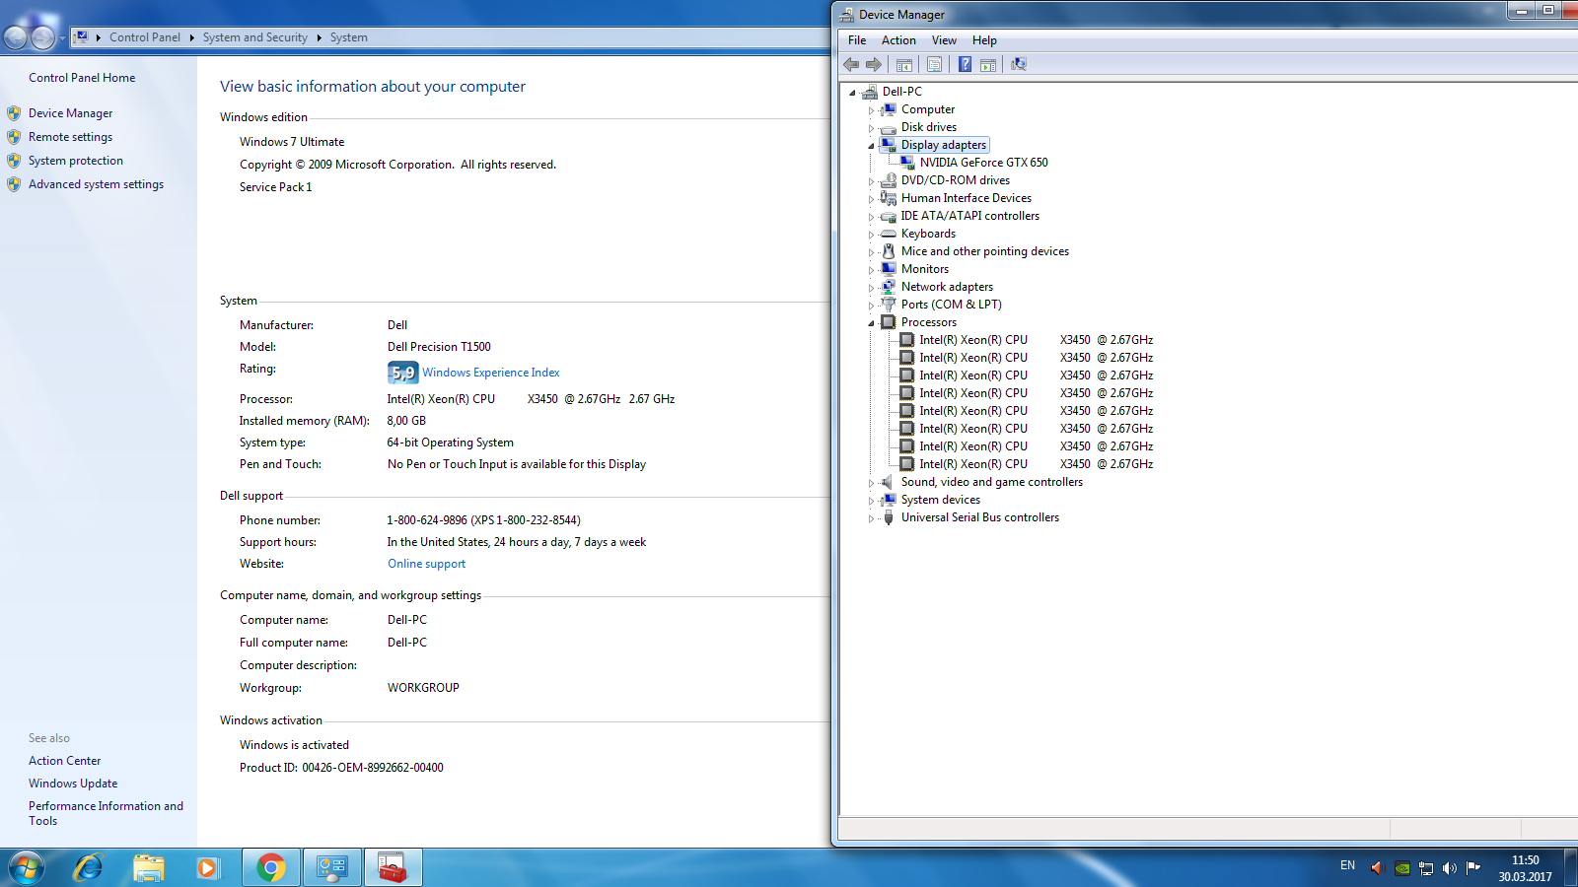Expand the Keyboards node
1578x887 pixels.
[x=871, y=235]
